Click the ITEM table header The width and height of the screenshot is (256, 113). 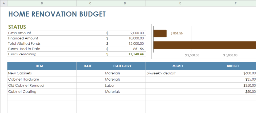pyautogui.click(x=39, y=66)
